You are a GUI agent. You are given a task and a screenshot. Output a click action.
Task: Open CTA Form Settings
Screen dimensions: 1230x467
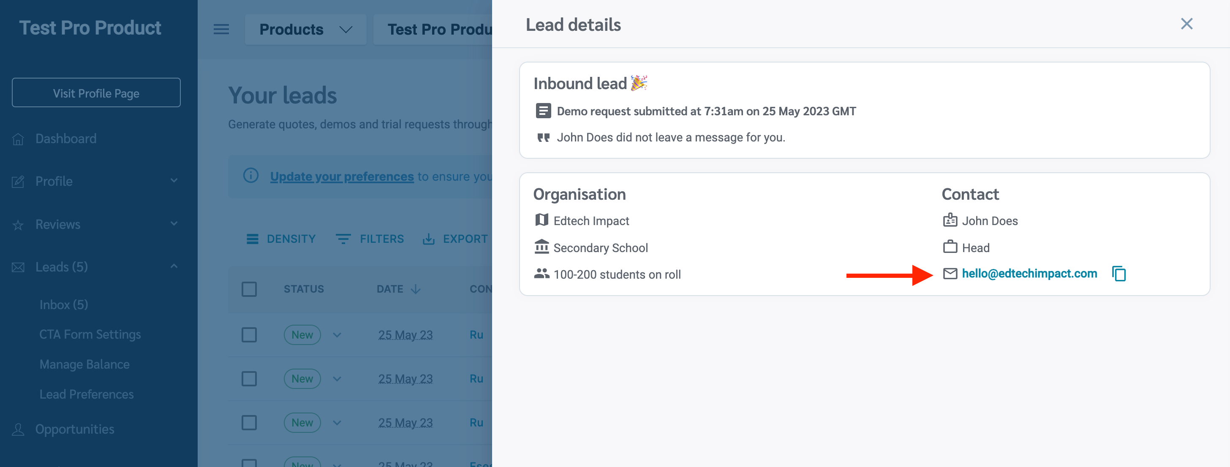90,334
